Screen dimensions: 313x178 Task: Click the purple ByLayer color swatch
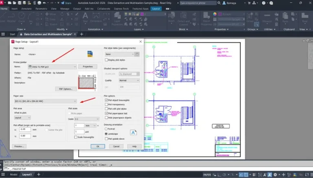[x=220, y=14]
